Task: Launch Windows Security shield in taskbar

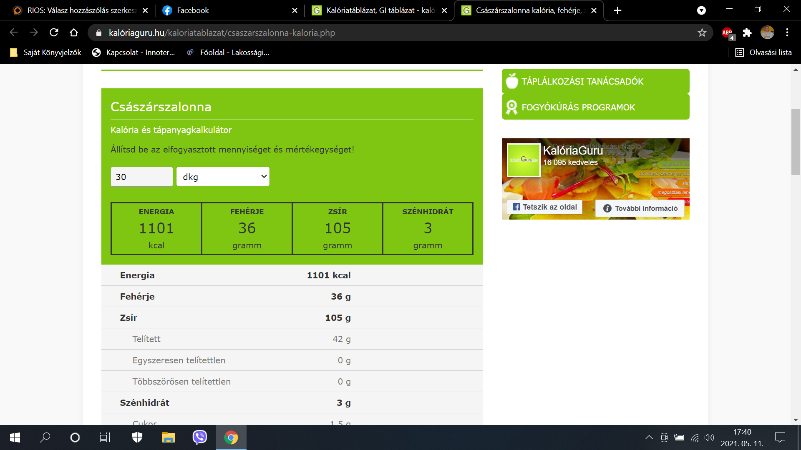Action: pyautogui.click(x=137, y=437)
